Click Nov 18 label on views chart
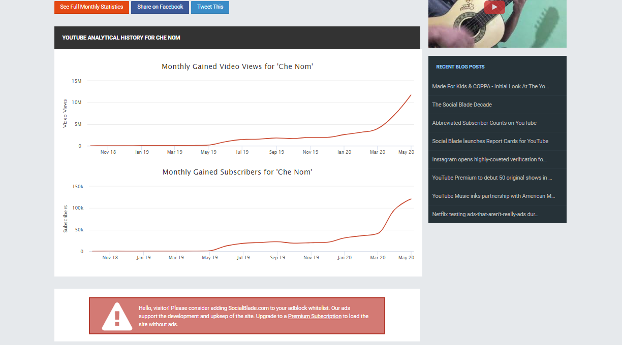 (x=108, y=152)
